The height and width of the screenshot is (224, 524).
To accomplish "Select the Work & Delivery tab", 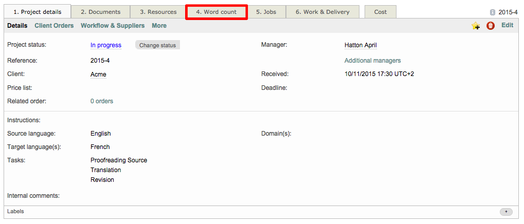I will point(322,12).
